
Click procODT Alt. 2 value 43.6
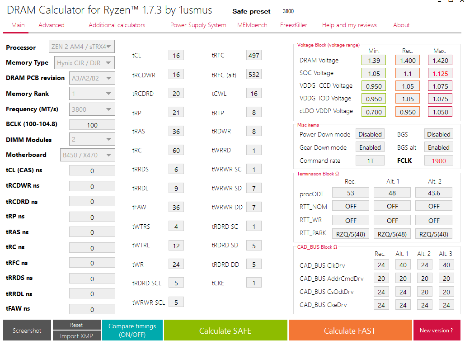pos(434,193)
